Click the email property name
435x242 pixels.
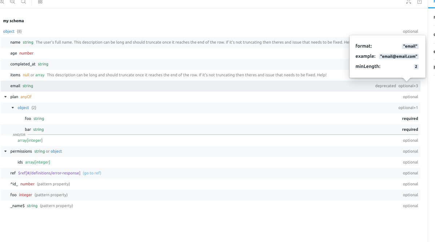[15, 86]
